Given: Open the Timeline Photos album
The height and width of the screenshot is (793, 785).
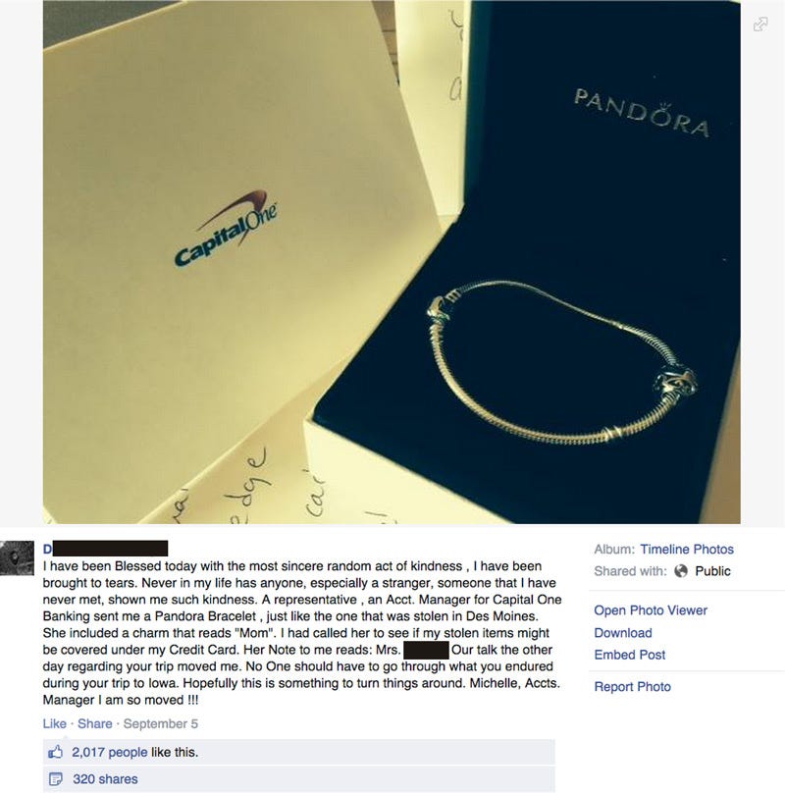Looking at the screenshot, I should (686, 550).
